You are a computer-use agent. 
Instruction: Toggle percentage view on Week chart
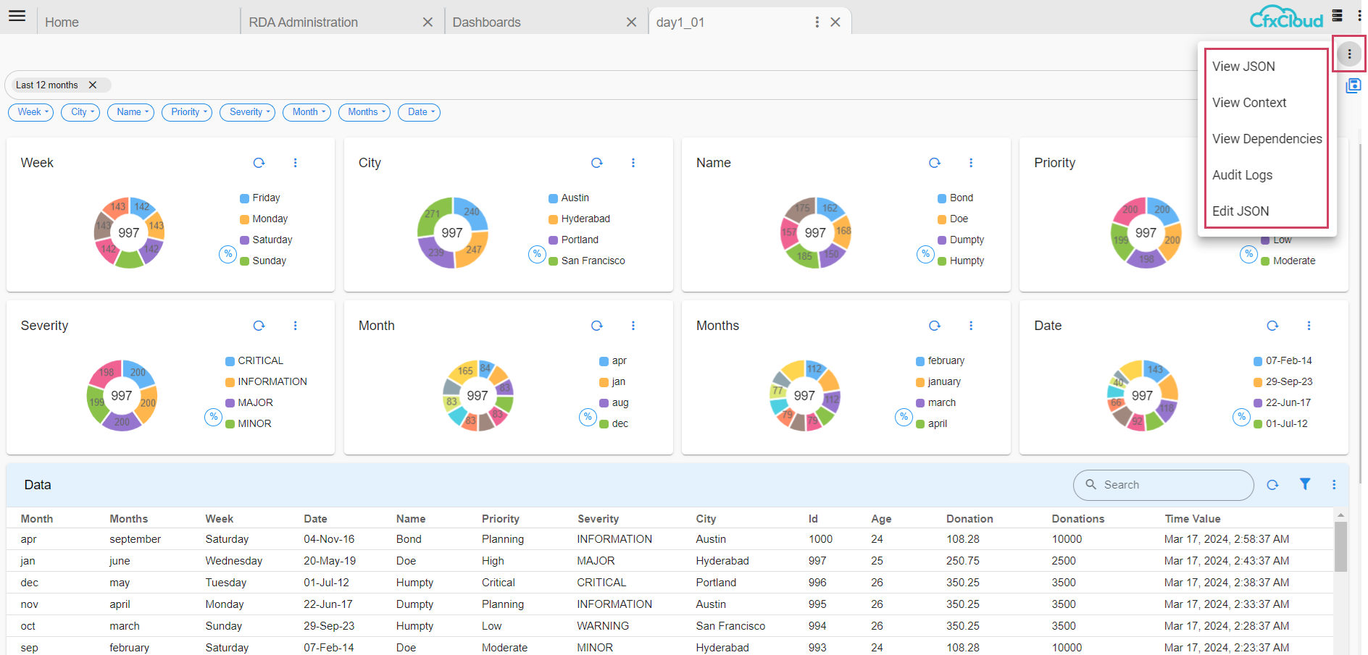tap(228, 254)
